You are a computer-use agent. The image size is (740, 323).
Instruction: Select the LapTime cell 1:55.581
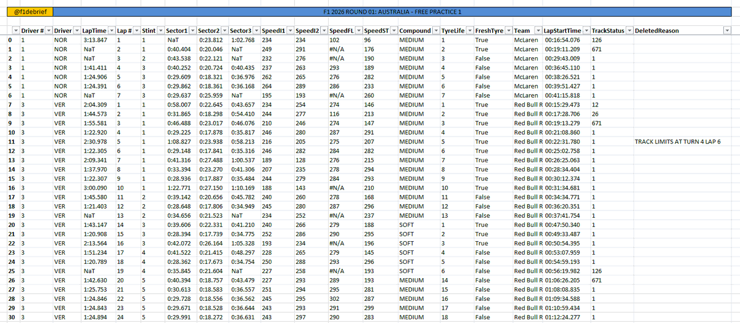point(98,124)
